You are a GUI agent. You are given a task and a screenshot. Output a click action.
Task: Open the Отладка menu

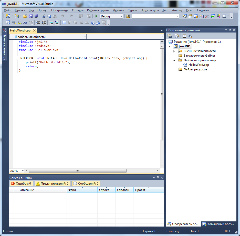(78, 10)
